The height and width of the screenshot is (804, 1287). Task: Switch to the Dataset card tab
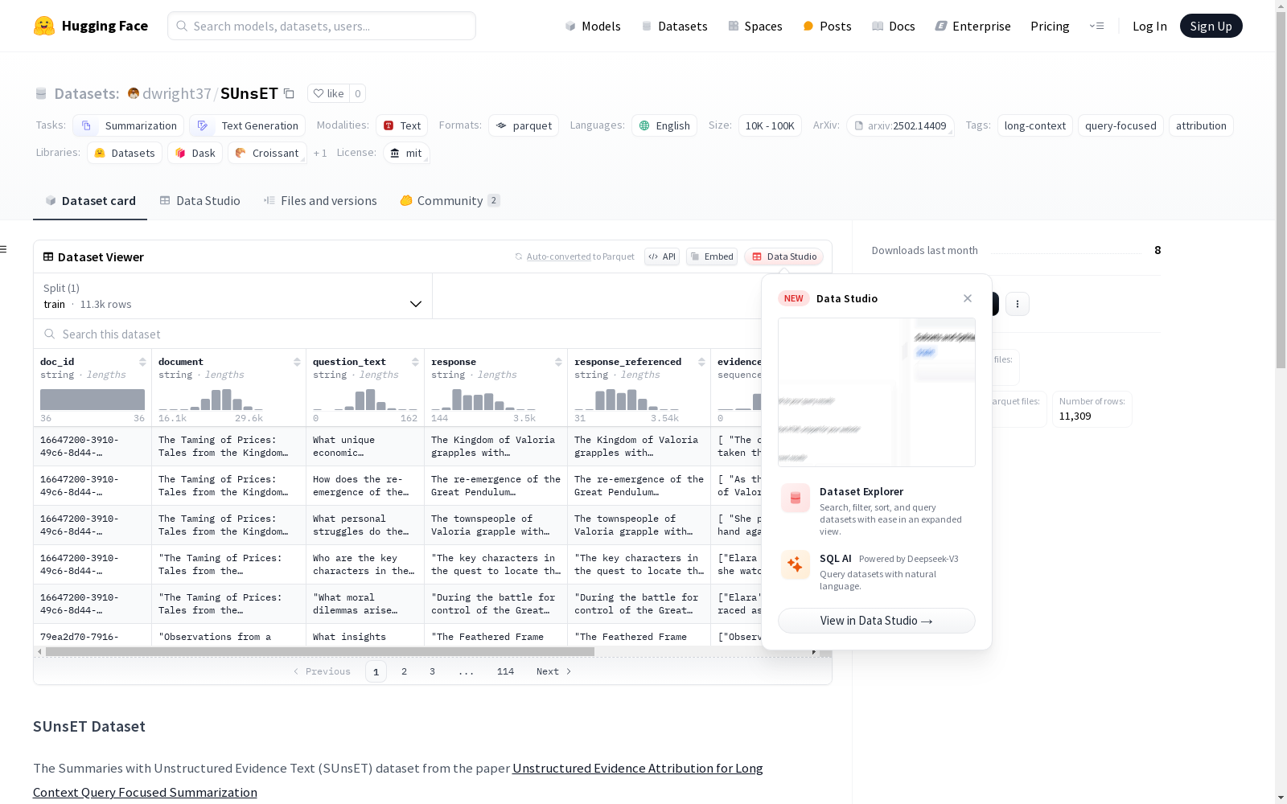90,201
